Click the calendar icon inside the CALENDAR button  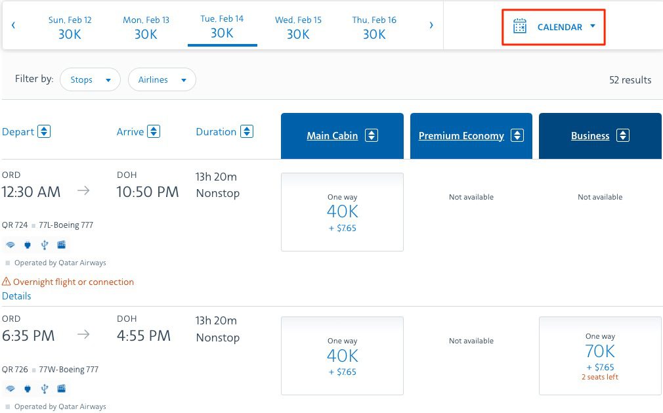tap(521, 27)
